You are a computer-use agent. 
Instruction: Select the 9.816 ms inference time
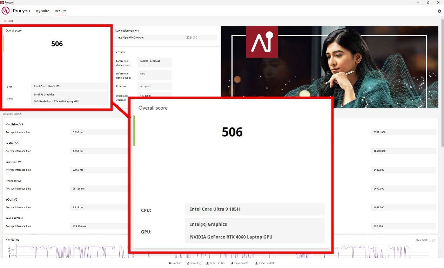pos(78,208)
